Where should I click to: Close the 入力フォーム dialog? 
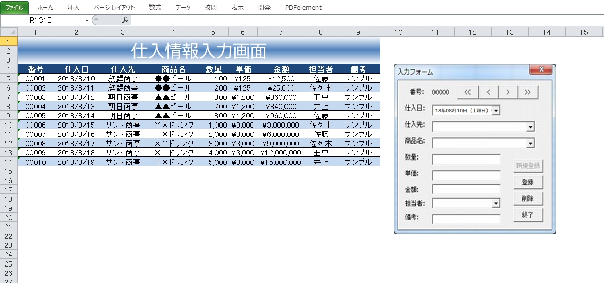(541, 69)
